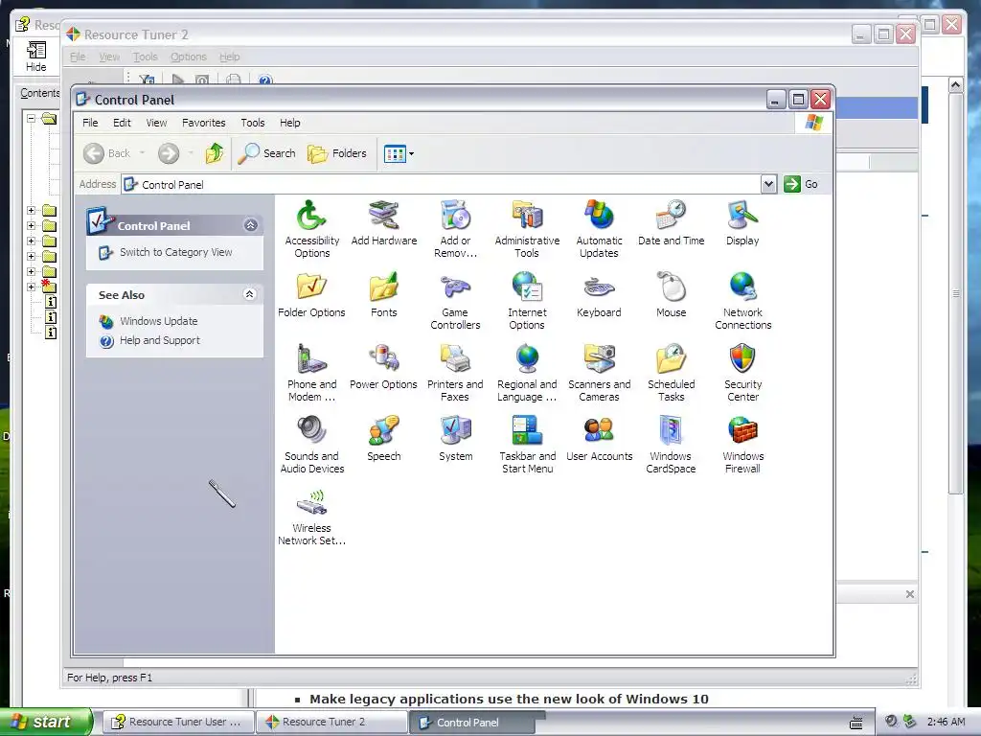Switch to Resource Tuner User taskbar button
Viewport: 981px width, 736px height.
(177, 723)
